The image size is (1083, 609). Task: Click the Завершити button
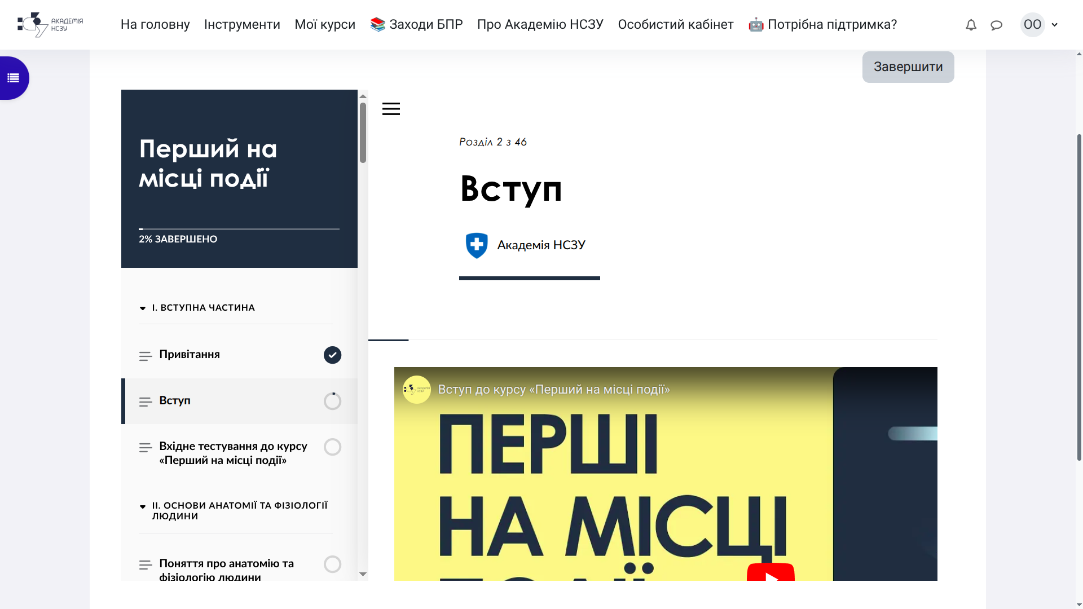(x=908, y=67)
